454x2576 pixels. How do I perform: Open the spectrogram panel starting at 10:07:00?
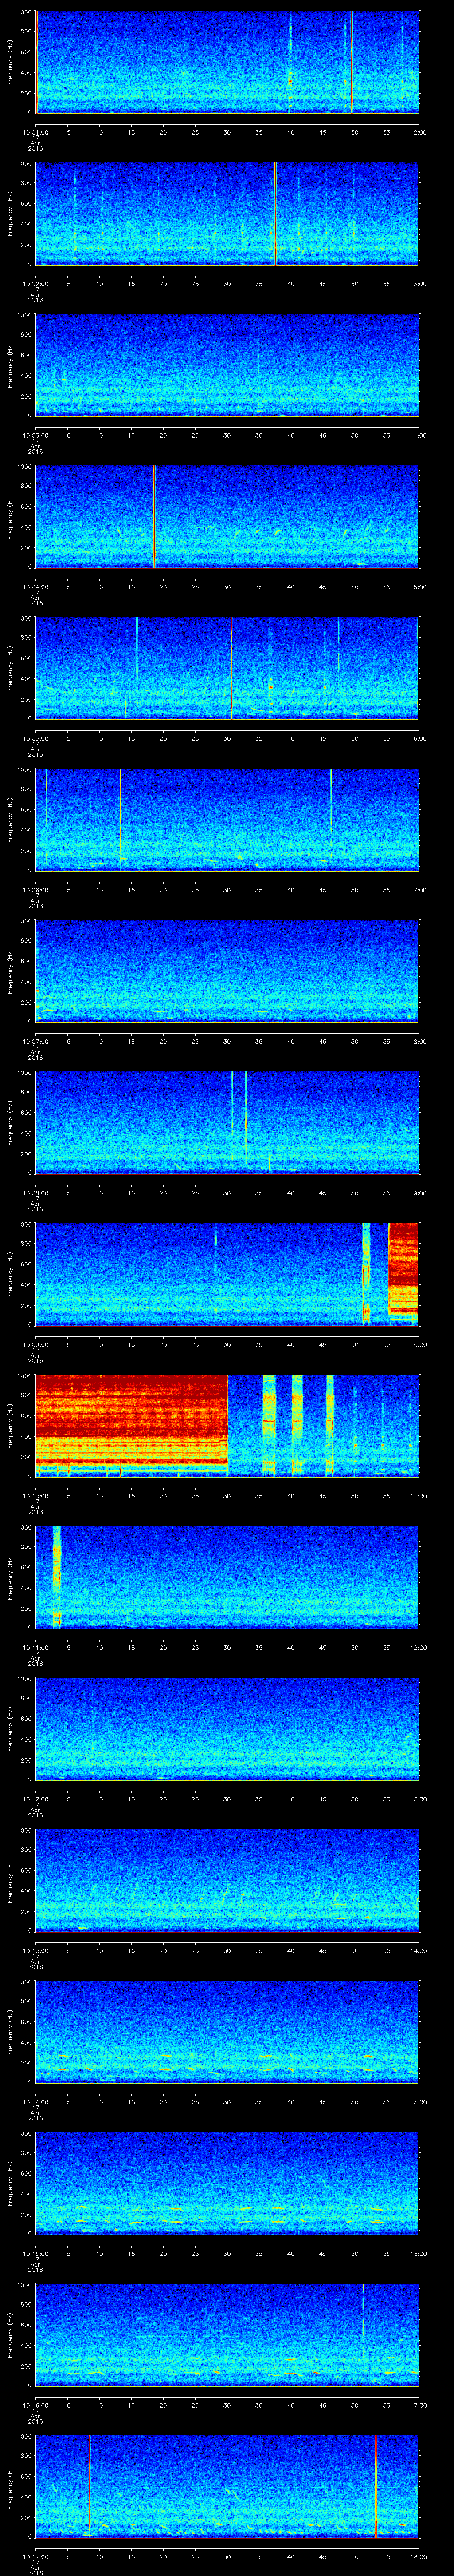coord(227,971)
